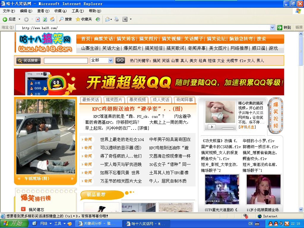Open the CCTV星光大道 video thumbnail
Viewport: 304px width, 228px height.
[222, 189]
